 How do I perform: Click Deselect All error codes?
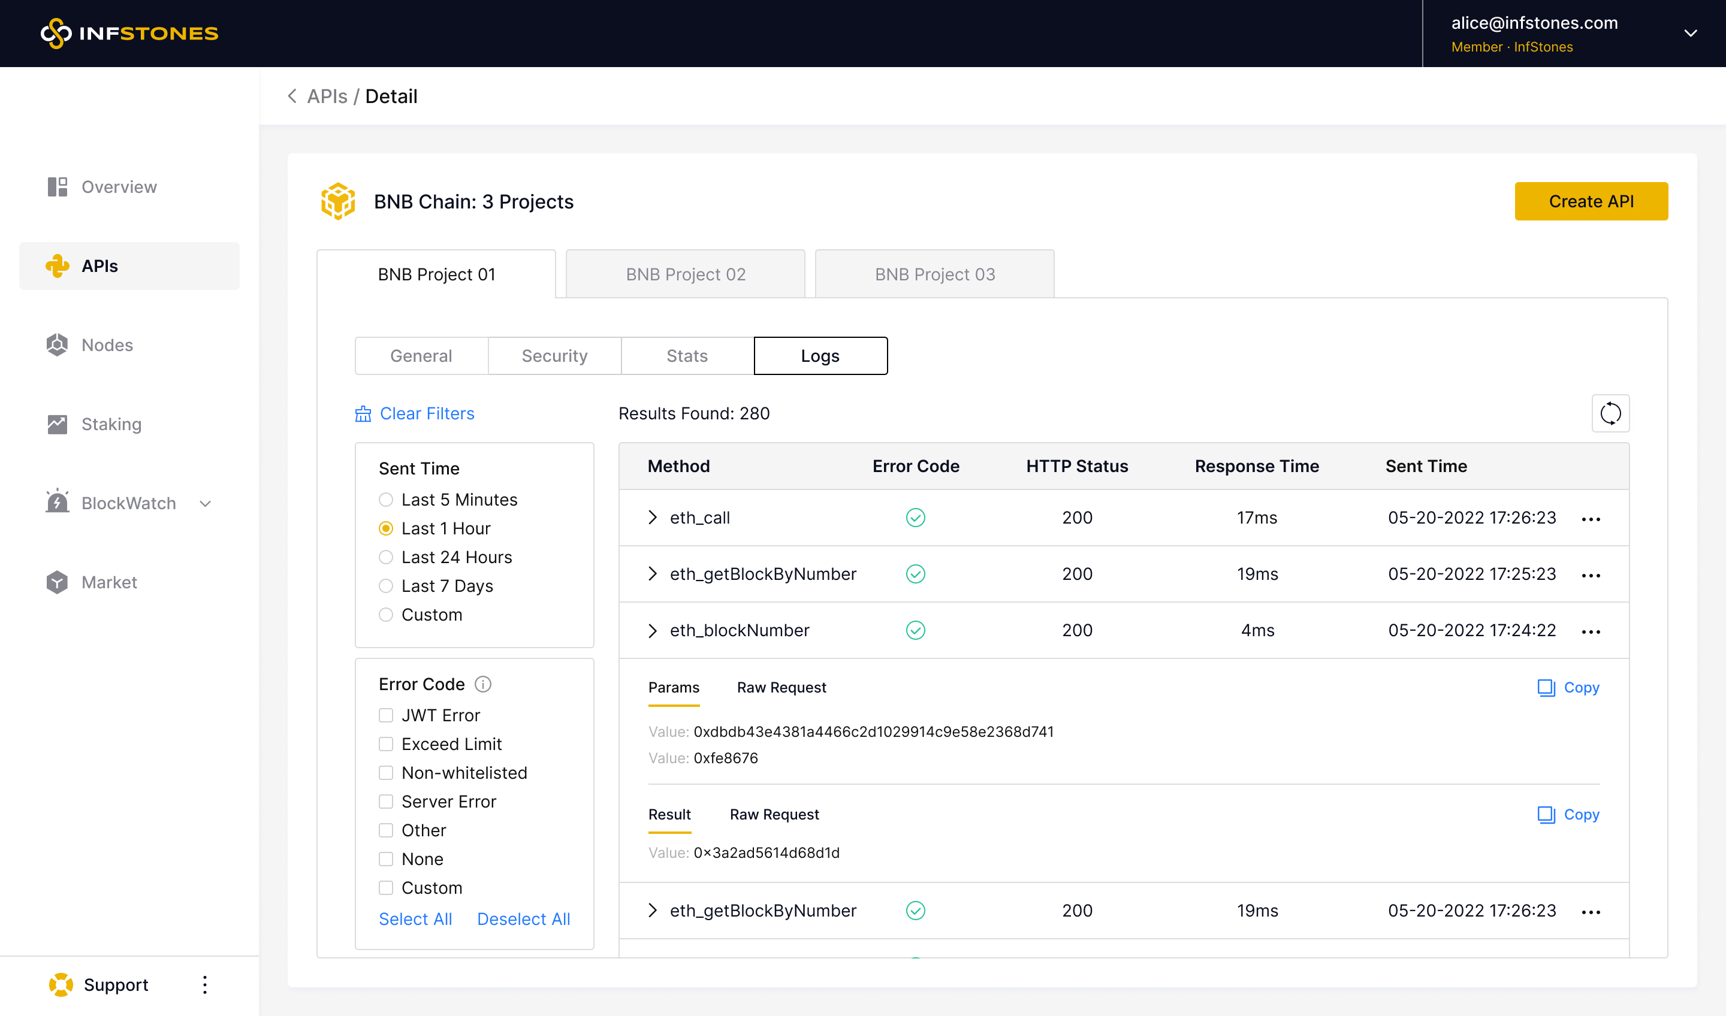[x=523, y=919]
